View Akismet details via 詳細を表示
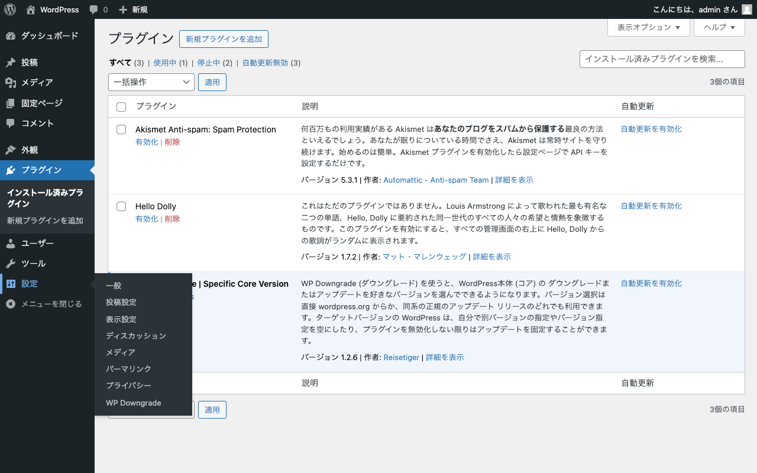The height and width of the screenshot is (473, 757). point(514,180)
